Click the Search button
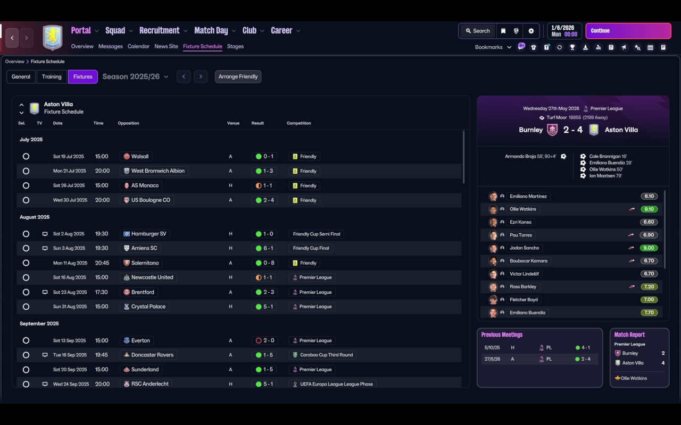 pyautogui.click(x=477, y=31)
